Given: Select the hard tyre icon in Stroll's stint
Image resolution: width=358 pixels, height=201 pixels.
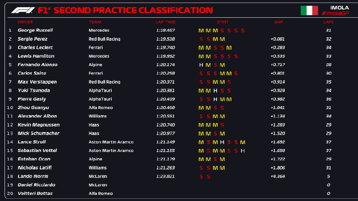Looking at the screenshot, I should [222, 142].
